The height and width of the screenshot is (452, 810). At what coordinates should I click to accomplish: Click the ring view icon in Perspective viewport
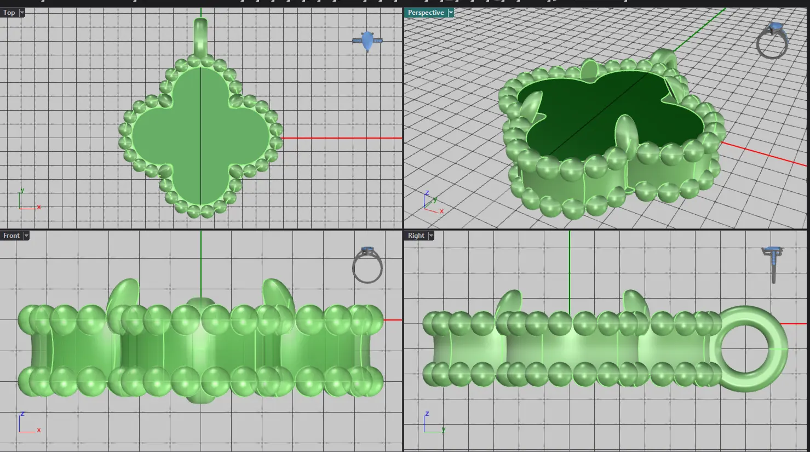click(772, 41)
